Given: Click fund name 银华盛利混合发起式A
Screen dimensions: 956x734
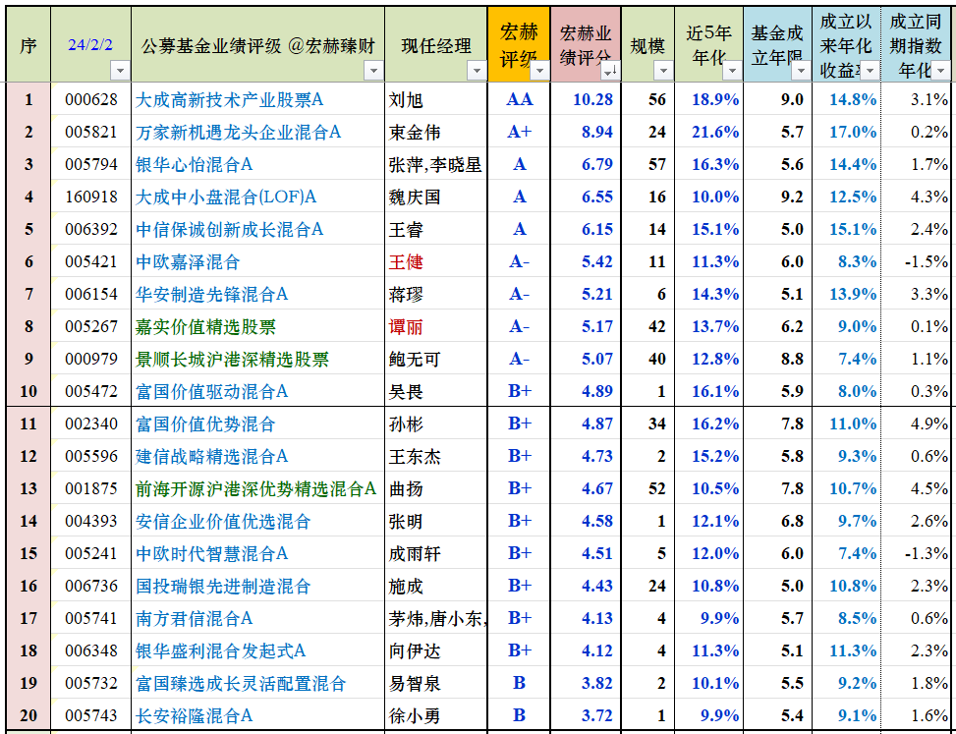Looking at the screenshot, I should [221, 650].
